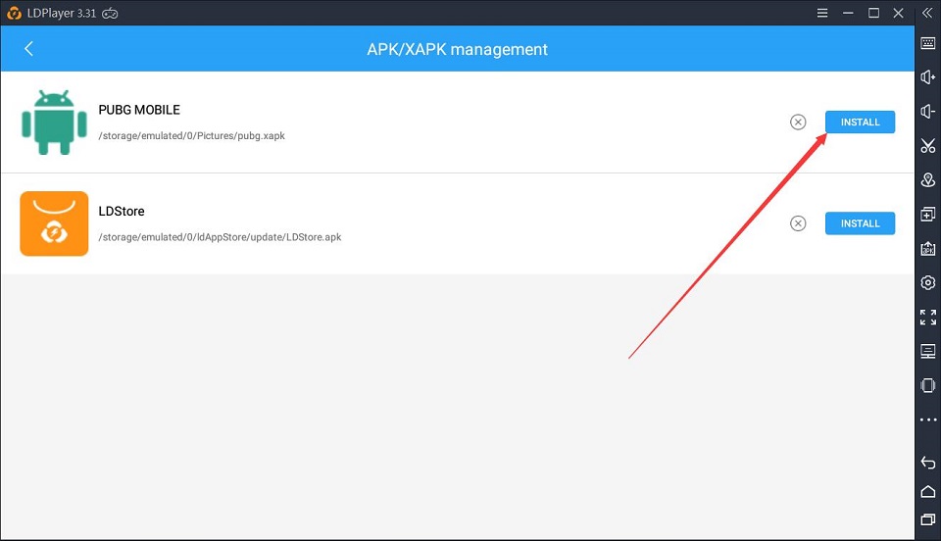Click the LDStore.apk file path
This screenshot has height=541, width=941.
point(220,237)
